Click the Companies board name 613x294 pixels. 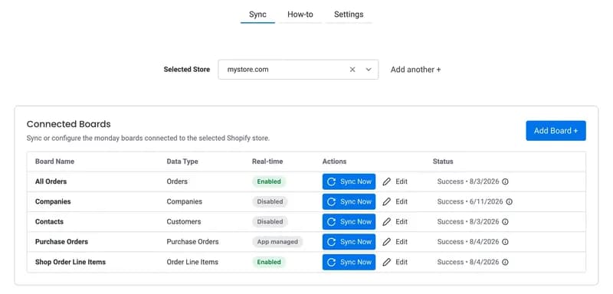[53, 201]
